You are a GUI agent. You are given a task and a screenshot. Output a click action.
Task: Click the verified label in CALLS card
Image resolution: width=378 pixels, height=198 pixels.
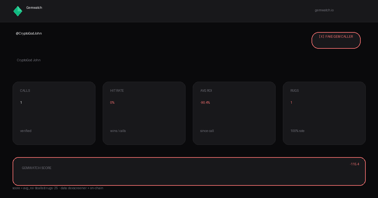[26, 131]
